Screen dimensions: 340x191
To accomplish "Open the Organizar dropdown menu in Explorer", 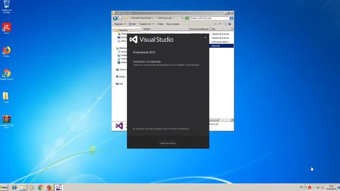I will (120, 24).
